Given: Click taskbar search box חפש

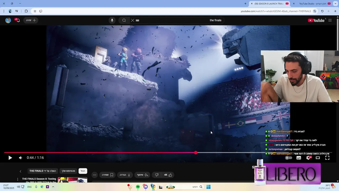Looking at the screenshot, I should tap(185, 187).
